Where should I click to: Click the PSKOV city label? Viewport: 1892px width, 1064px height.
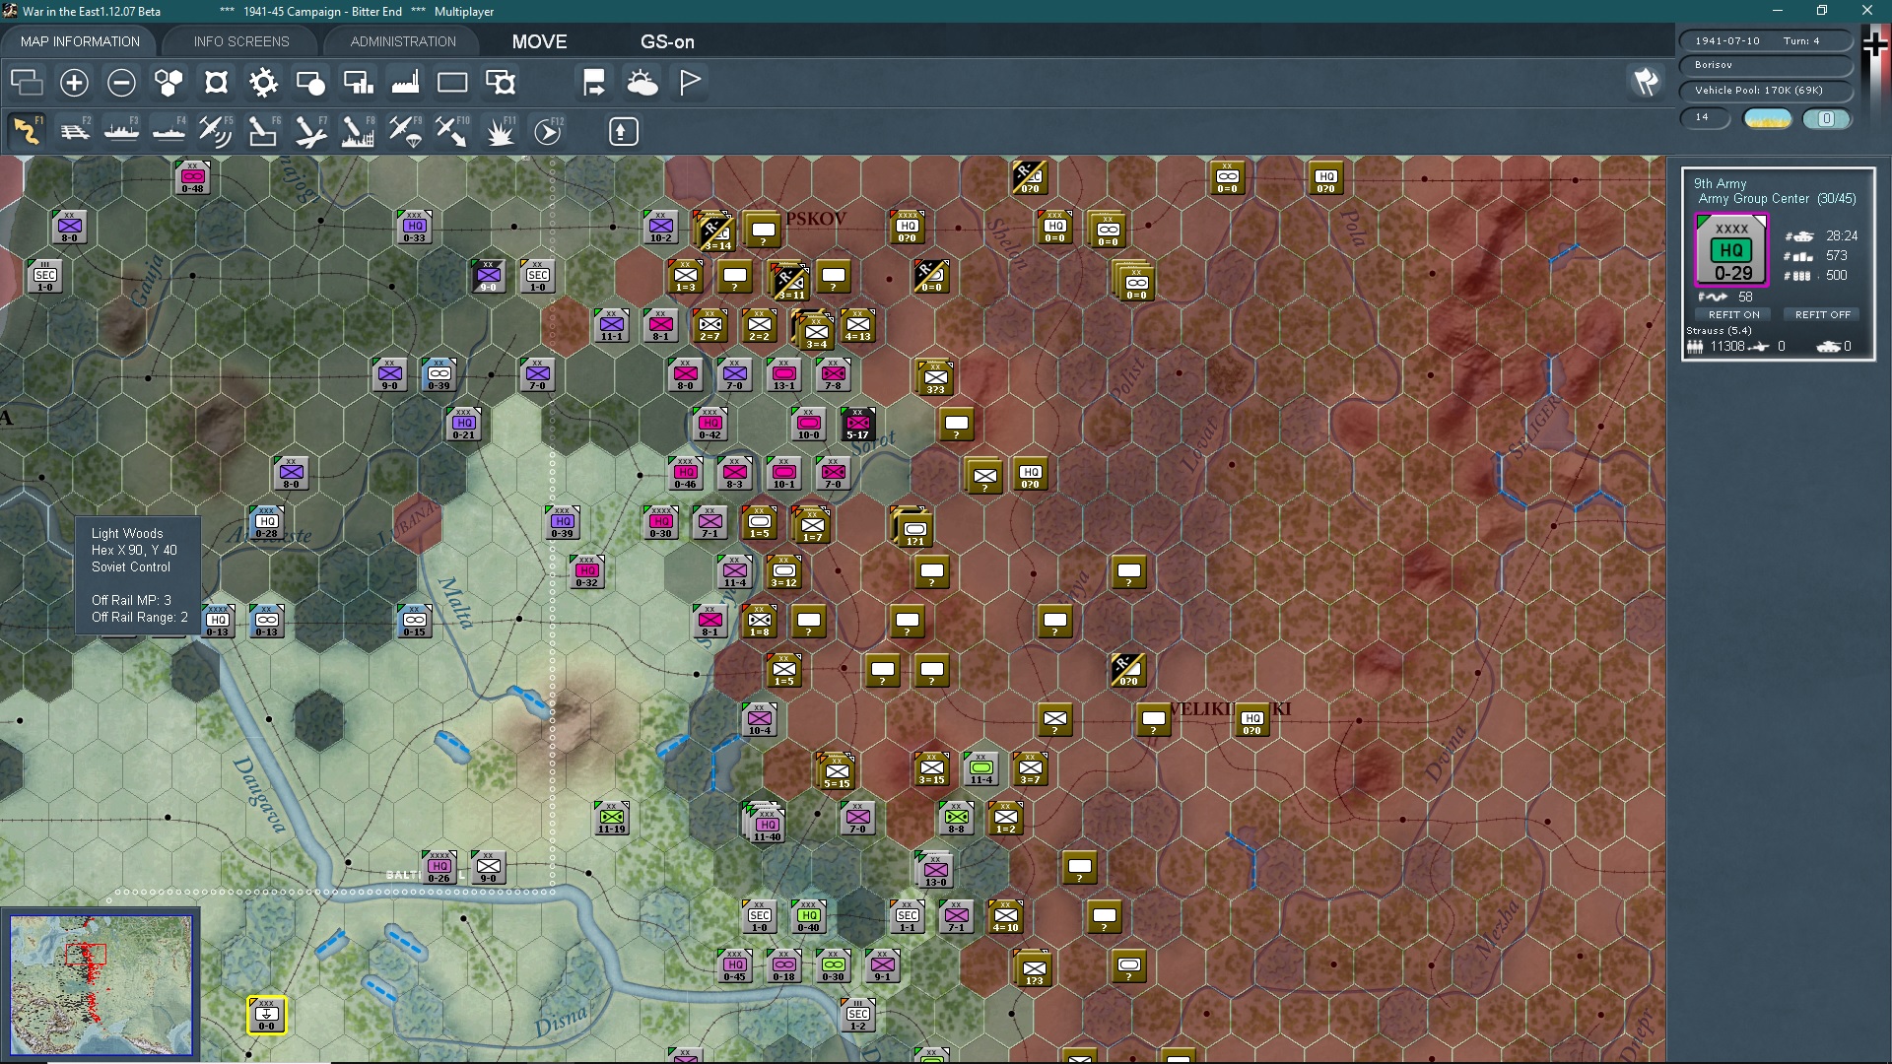[x=815, y=219]
